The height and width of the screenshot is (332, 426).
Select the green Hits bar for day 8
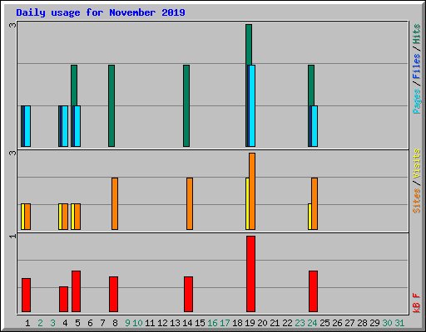click(x=111, y=105)
